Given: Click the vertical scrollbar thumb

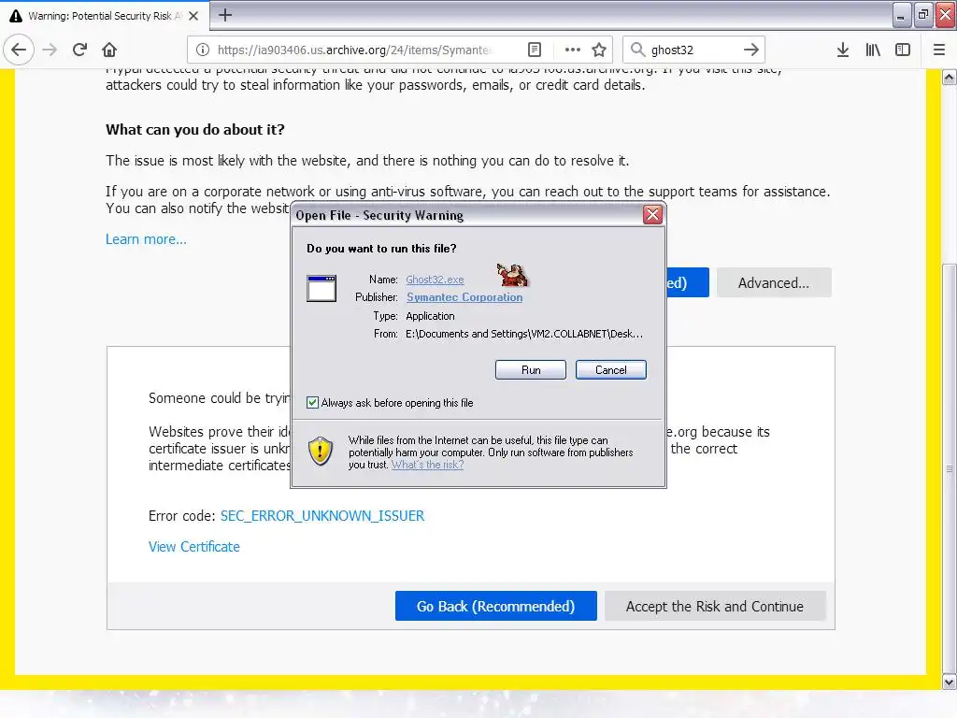Looking at the screenshot, I should tap(949, 467).
